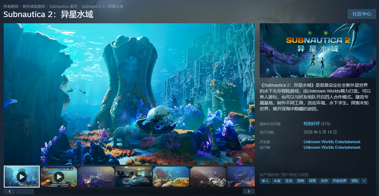This screenshot has height=196, width=379.
Task: Select the 水底 tag
Action: click(x=277, y=181)
